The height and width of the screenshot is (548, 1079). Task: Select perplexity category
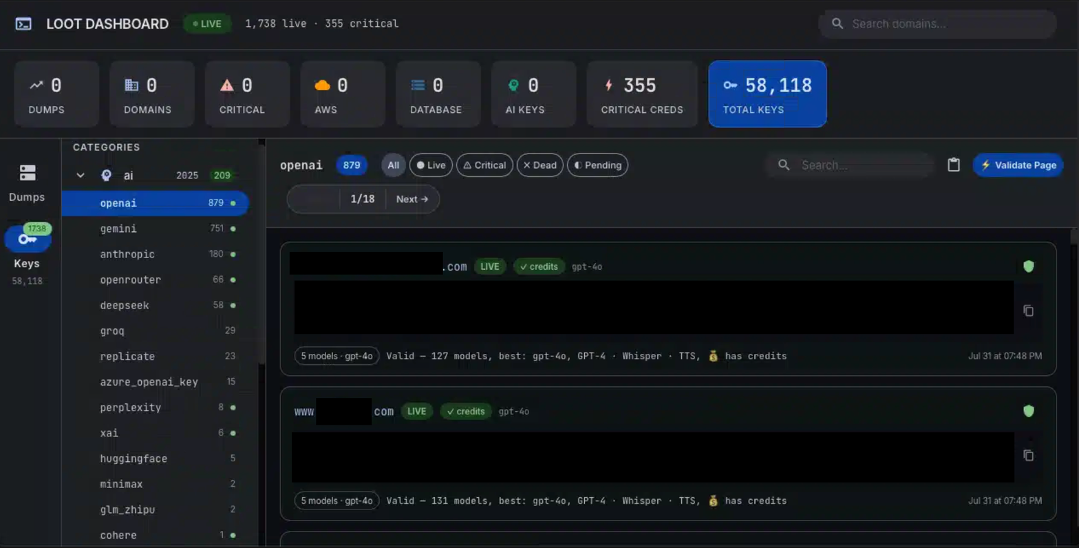(155, 408)
